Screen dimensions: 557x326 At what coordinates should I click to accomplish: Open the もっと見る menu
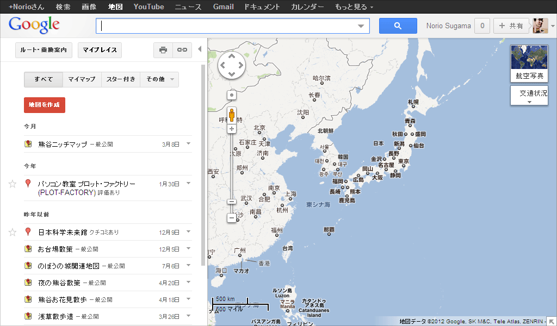354,7
